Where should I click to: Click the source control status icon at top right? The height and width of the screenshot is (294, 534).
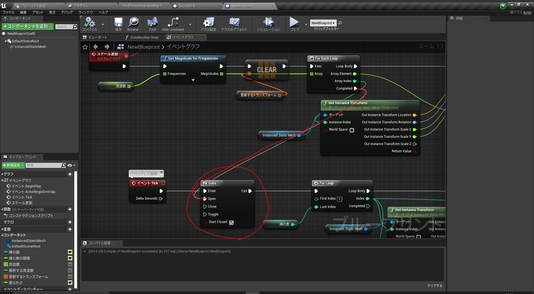click(x=503, y=6)
